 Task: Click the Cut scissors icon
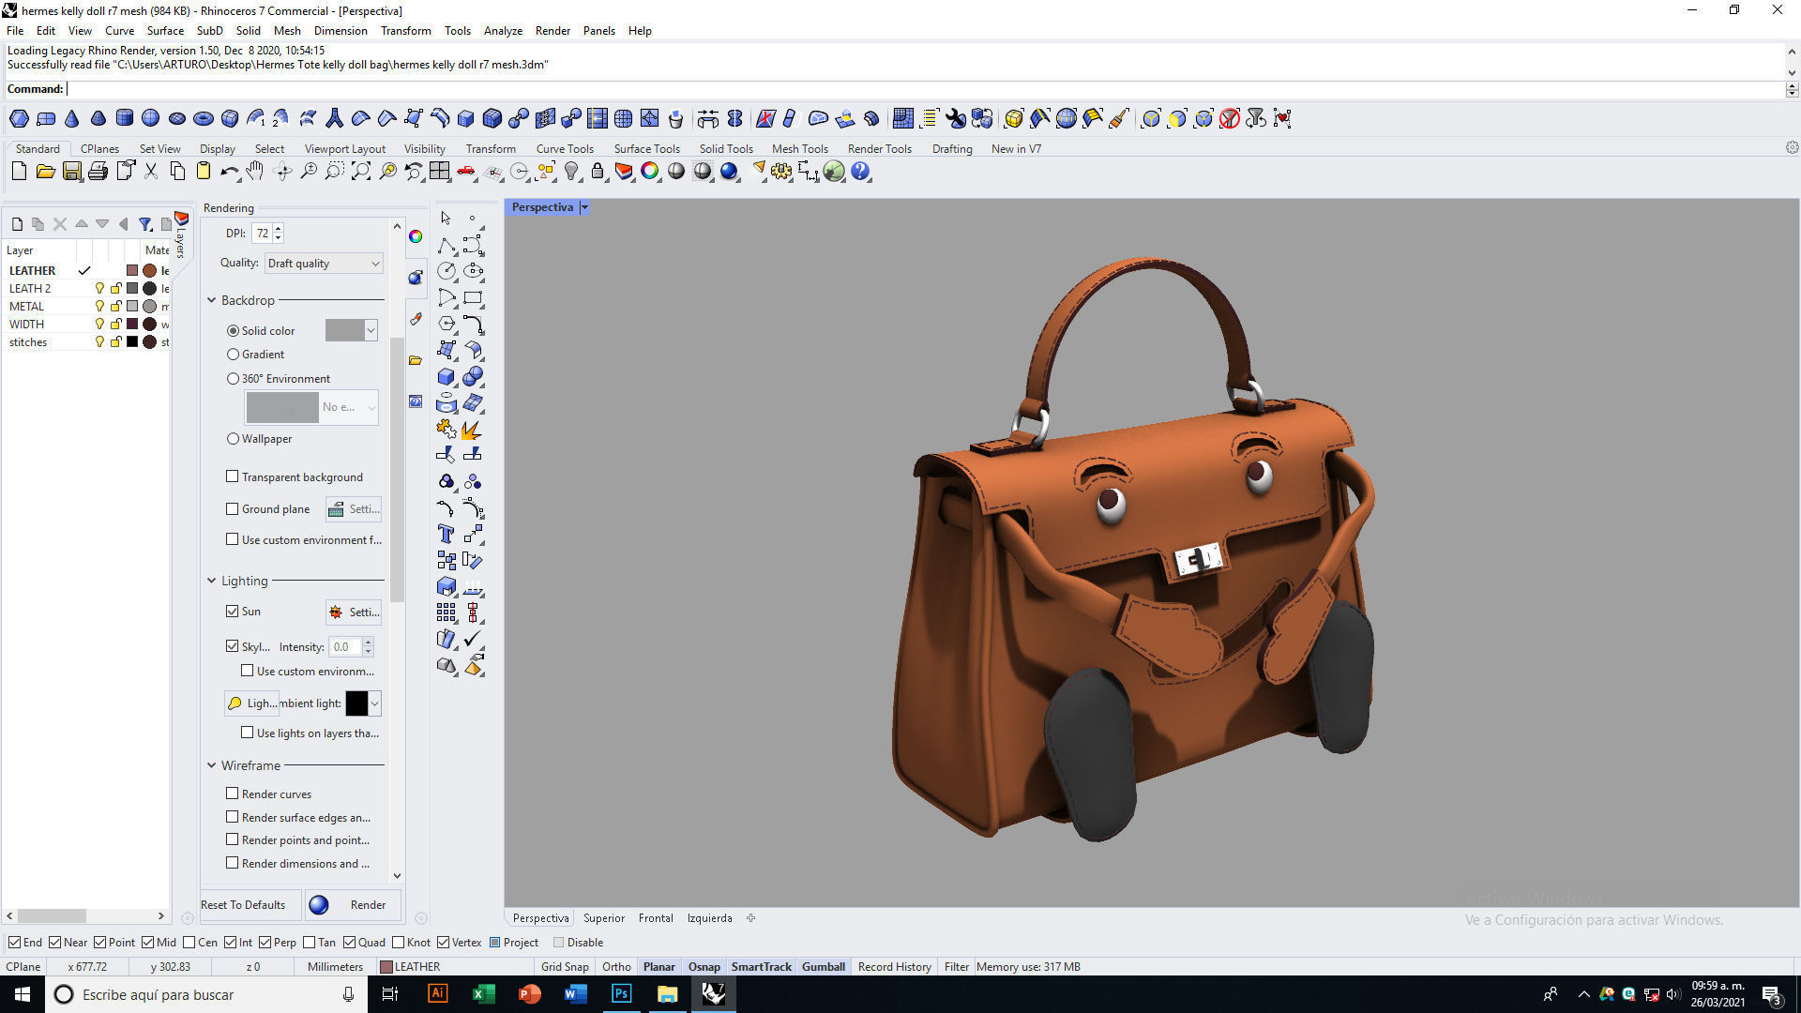(x=150, y=172)
